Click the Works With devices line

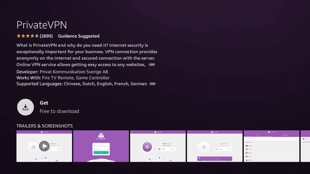63,78
